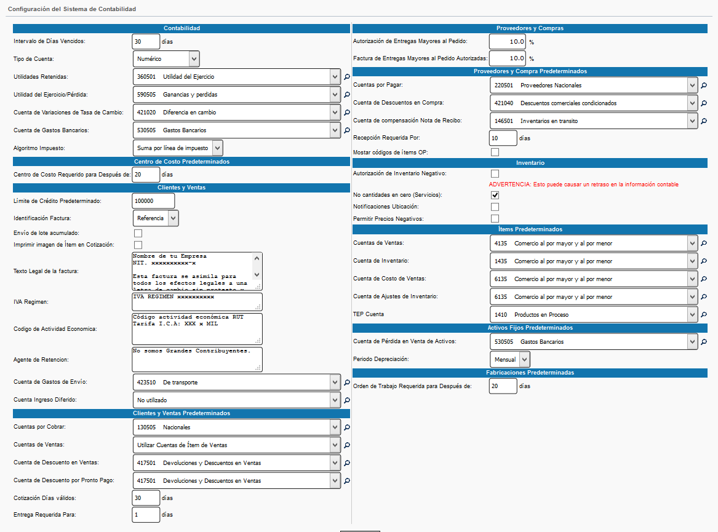
Task: Open Tipo de Cuenta dropdown
Action: (166, 59)
